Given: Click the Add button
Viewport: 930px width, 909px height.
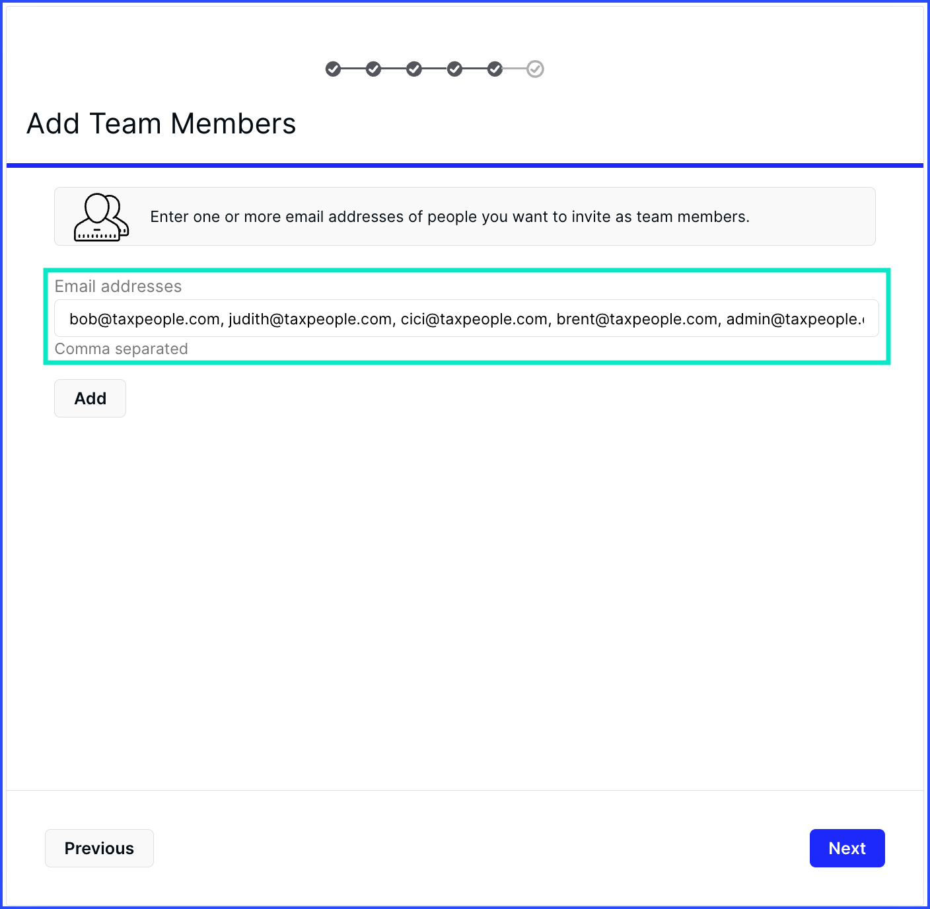Looking at the screenshot, I should tap(90, 398).
